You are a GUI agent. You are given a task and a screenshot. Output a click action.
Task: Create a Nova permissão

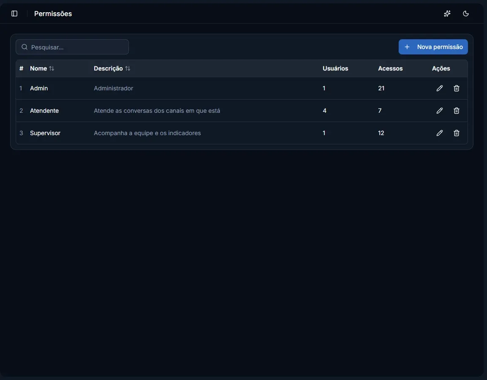(433, 47)
